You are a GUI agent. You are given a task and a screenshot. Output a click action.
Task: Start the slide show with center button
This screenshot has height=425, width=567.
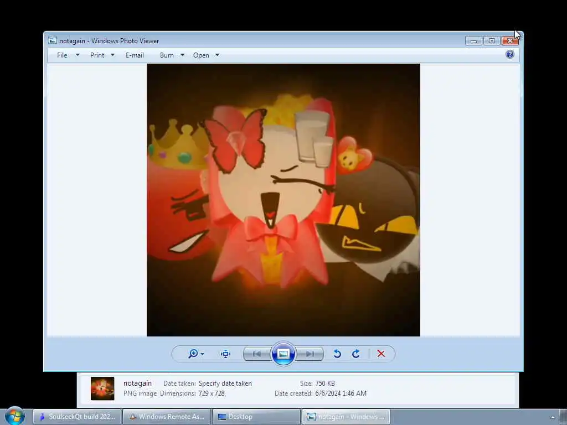[x=283, y=354]
